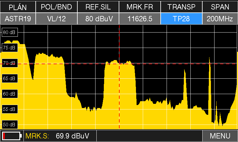Click the red dashed horizontal level line
This screenshot has width=238, height=142.
(x=119, y=64)
